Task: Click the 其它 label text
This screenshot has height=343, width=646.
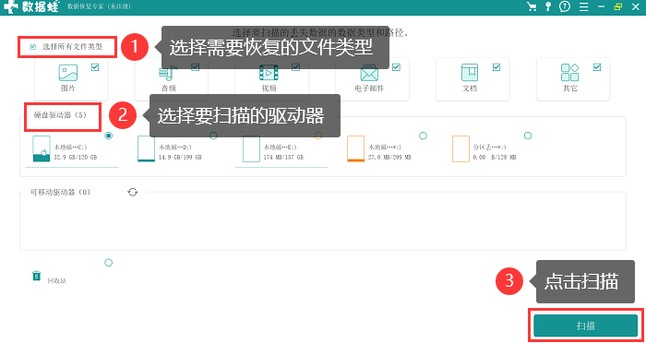Action: 570,89
